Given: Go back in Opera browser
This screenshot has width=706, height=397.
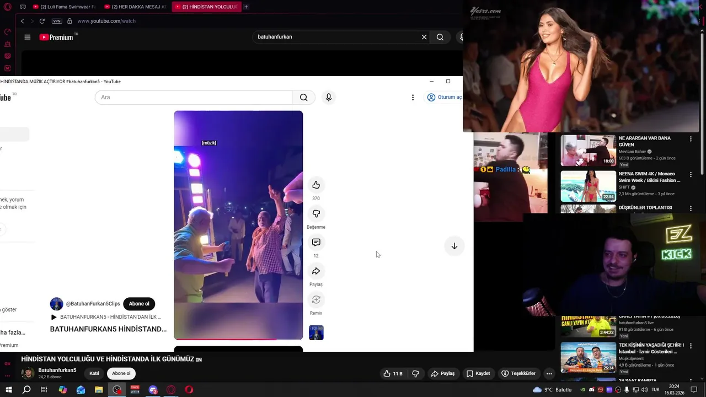Looking at the screenshot, I should pos(22,21).
